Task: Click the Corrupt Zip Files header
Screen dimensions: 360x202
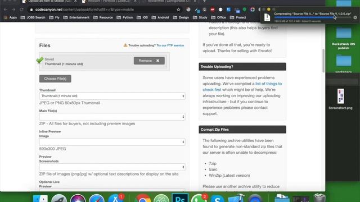Action: coord(242,130)
